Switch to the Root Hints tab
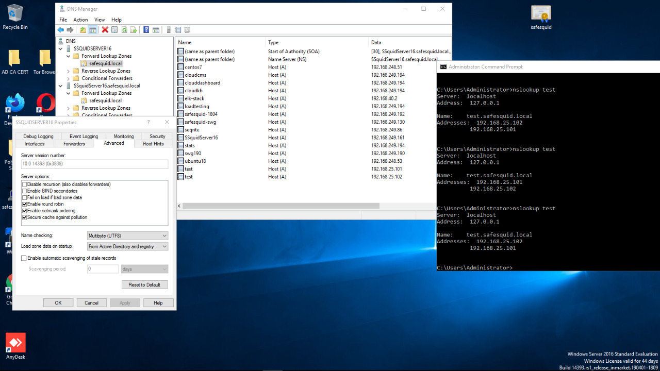The height and width of the screenshot is (371, 660). pyautogui.click(x=153, y=144)
